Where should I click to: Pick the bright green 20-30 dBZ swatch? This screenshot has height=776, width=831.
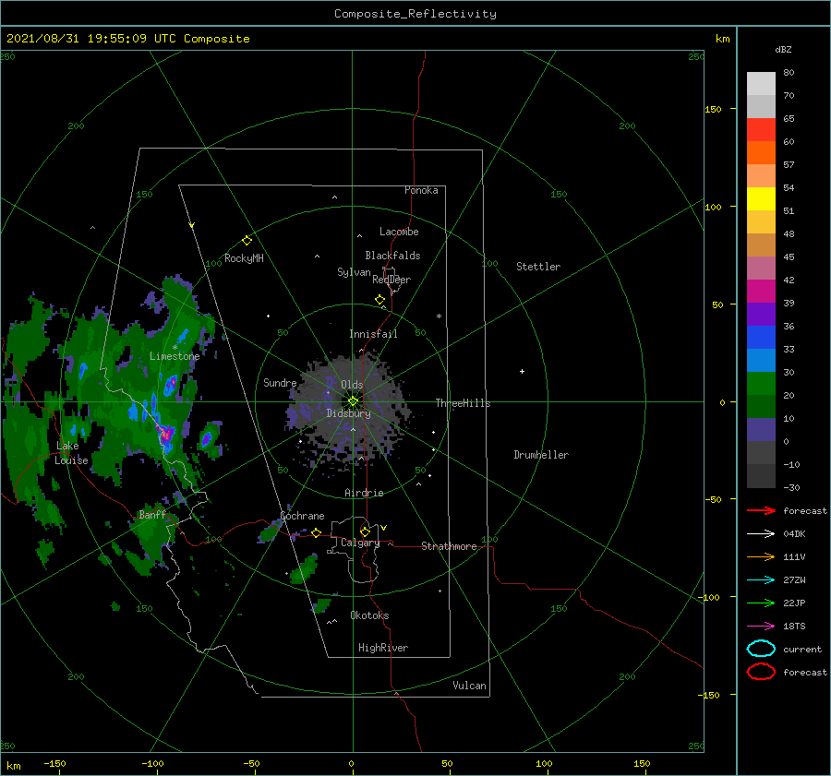761,384
